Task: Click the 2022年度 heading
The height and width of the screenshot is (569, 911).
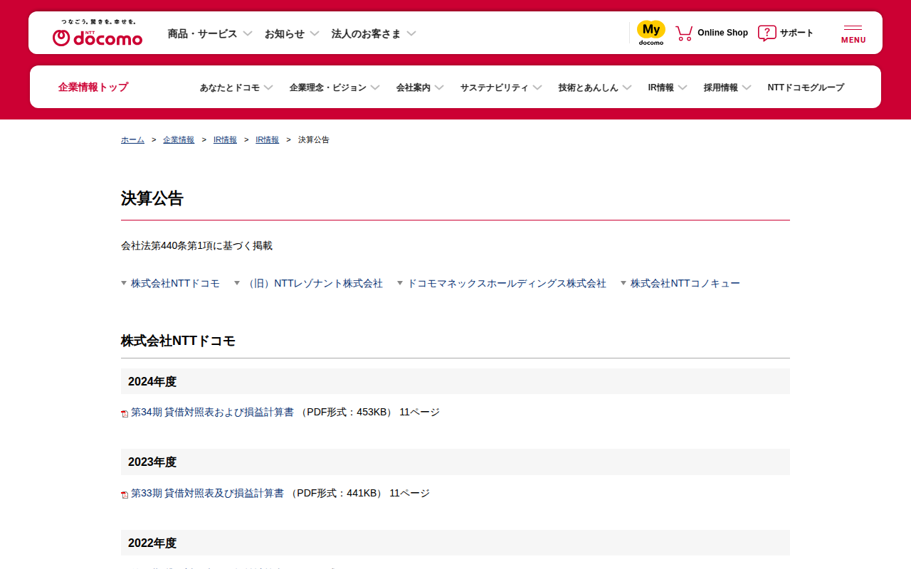Action: tap(152, 543)
